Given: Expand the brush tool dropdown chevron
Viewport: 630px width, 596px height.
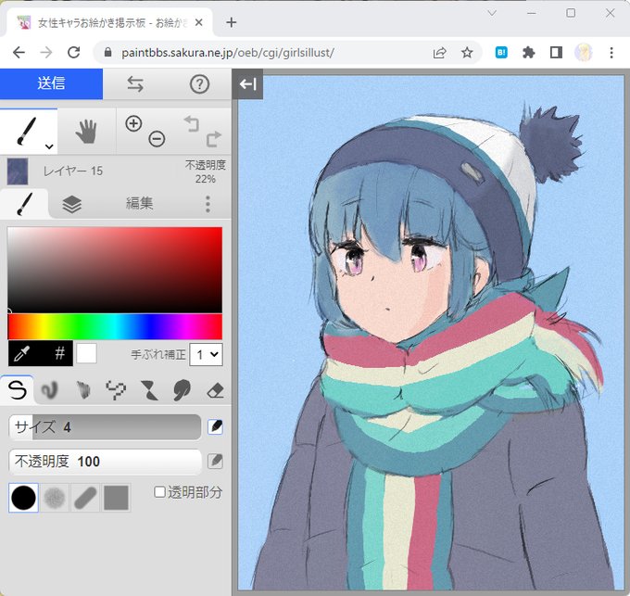Looking at the screenshot, I should (49, 146).
